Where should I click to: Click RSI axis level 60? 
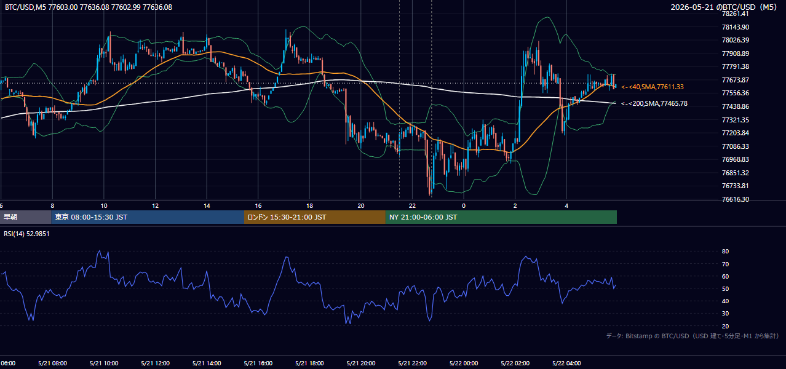click(725, 276)
